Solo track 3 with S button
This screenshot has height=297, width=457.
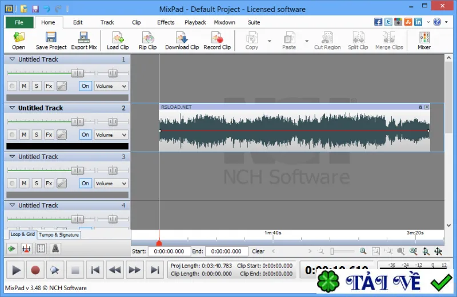(37, 183)
